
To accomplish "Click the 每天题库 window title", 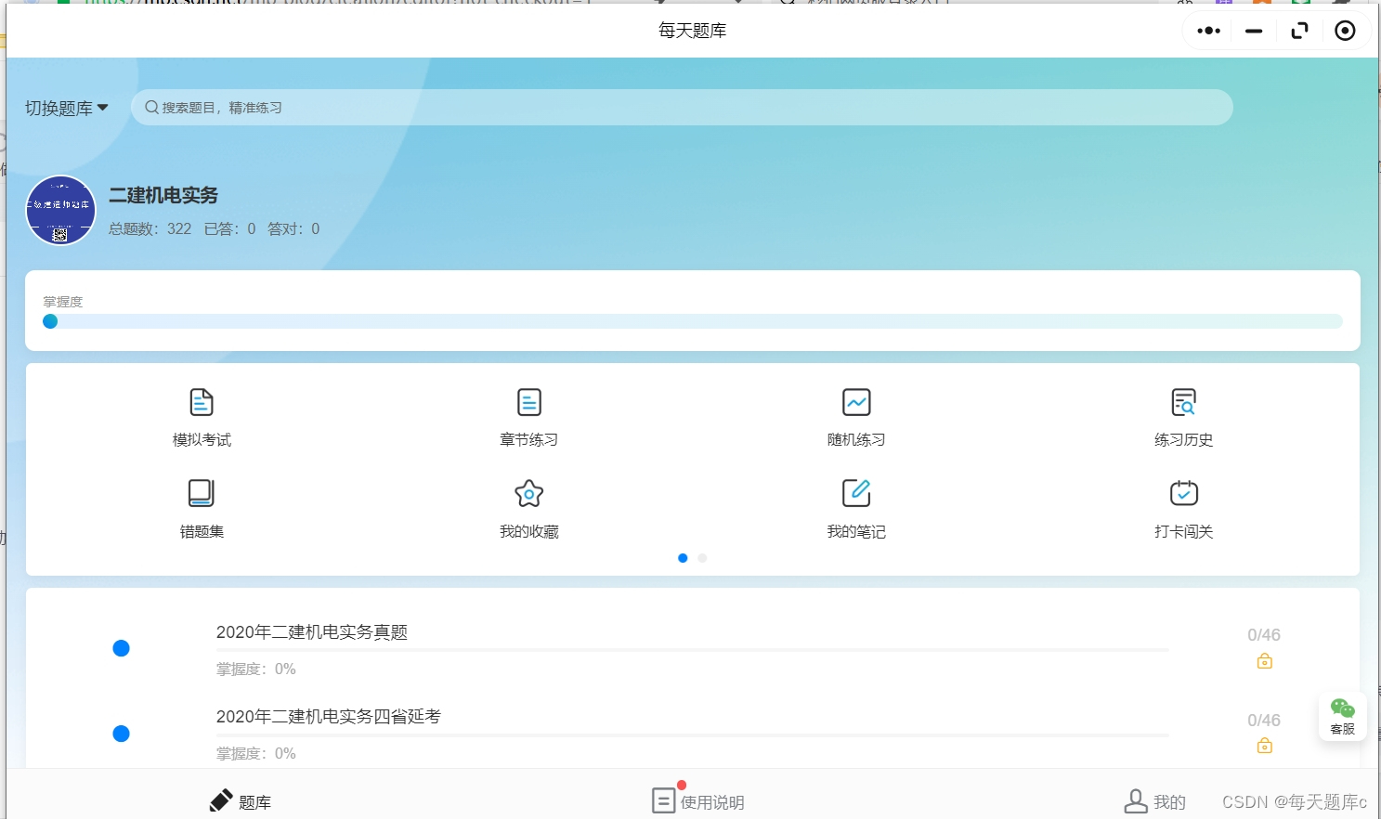I will [x=693, y=31].
